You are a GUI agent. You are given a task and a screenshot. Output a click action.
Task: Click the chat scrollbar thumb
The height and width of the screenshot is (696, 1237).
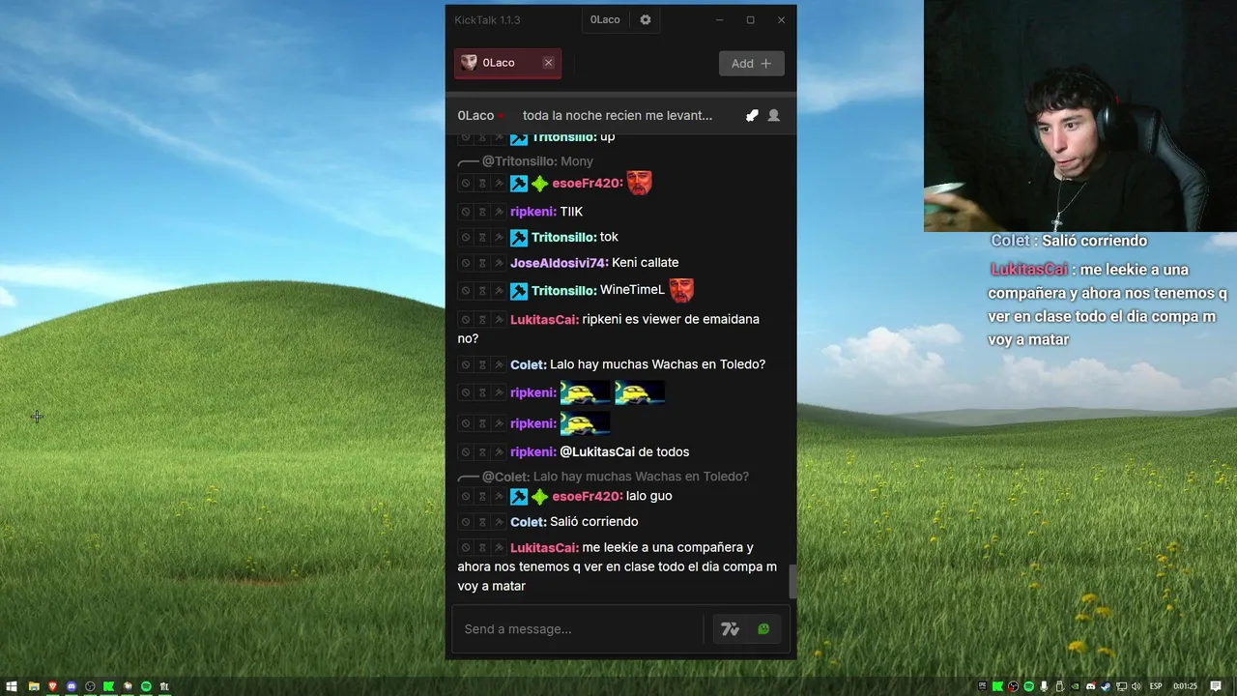(x=793, y=581)
